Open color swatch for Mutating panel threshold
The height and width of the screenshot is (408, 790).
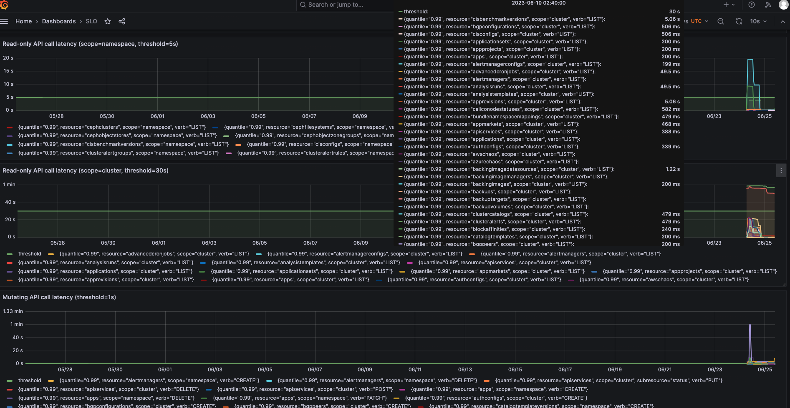pyautogui.click(x=10, y=380)
